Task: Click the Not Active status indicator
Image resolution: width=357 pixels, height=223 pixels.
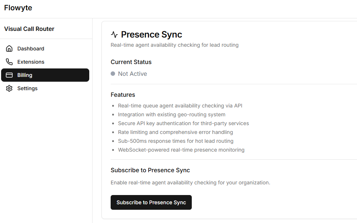Action: [x=129, y=74]
